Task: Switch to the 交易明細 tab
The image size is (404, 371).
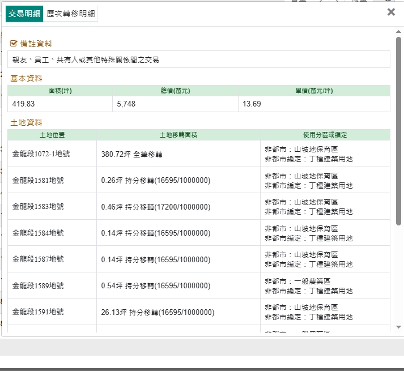Action: click(x=24, y=14)
